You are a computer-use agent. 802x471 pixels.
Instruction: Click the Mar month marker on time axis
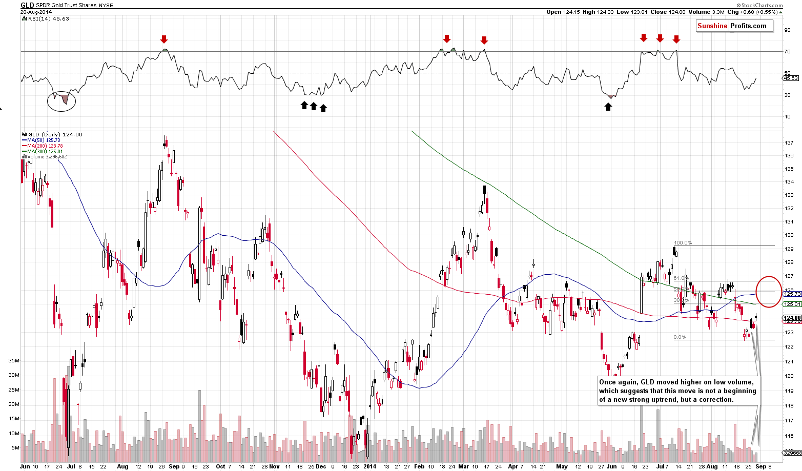(464, 467)
